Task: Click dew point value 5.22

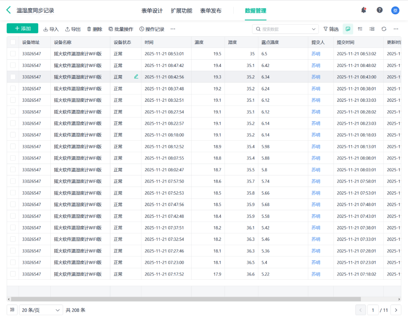Action: 266,274
